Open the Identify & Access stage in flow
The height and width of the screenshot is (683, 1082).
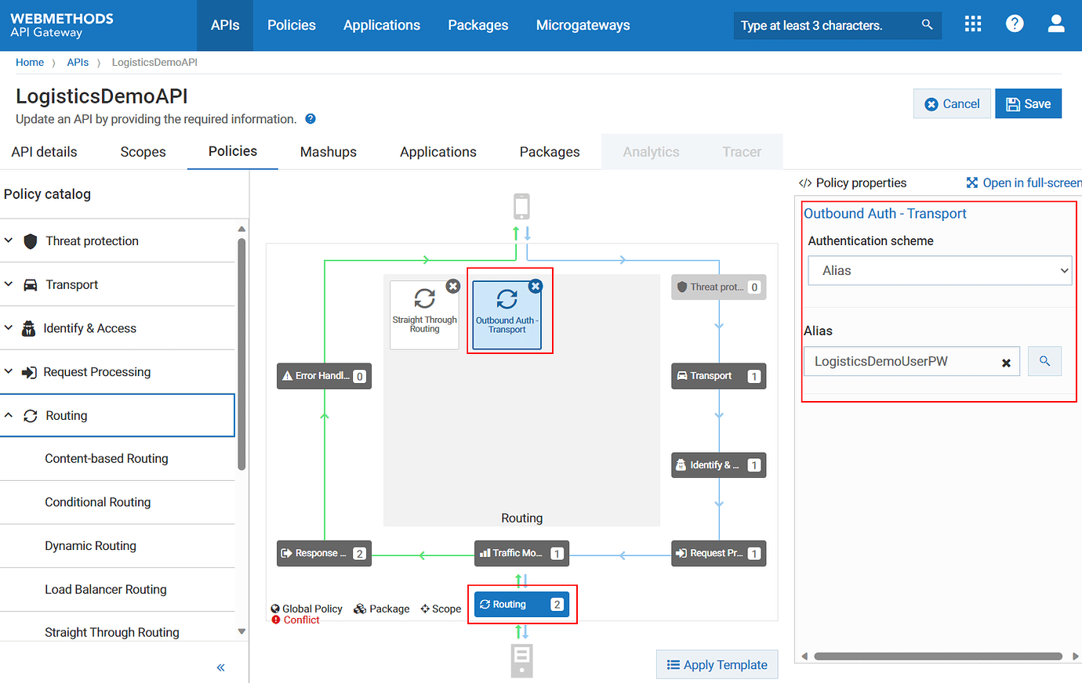(718, 465)
